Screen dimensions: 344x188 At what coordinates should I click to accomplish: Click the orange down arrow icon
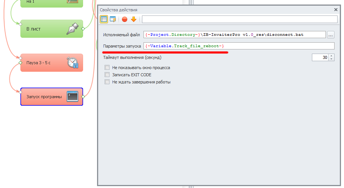134,19
